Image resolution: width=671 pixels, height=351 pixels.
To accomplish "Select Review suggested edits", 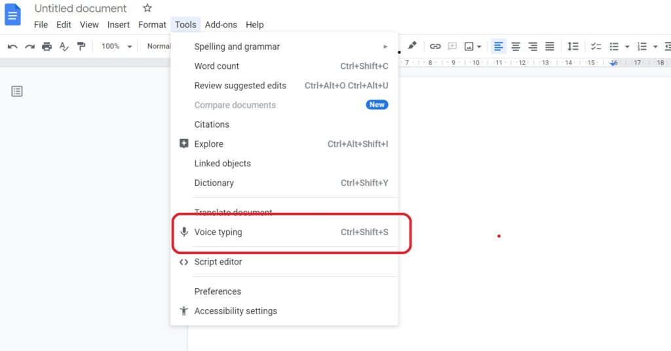I will pyautogui.click(x=284, y=86).
